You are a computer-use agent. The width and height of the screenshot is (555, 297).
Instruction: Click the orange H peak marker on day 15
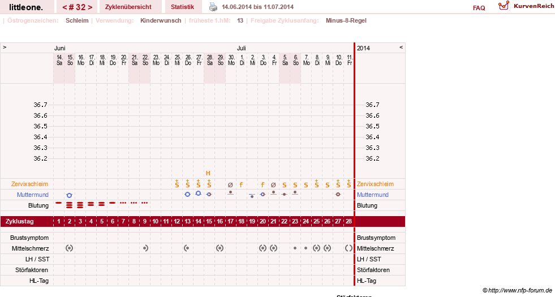pos(208,173)
